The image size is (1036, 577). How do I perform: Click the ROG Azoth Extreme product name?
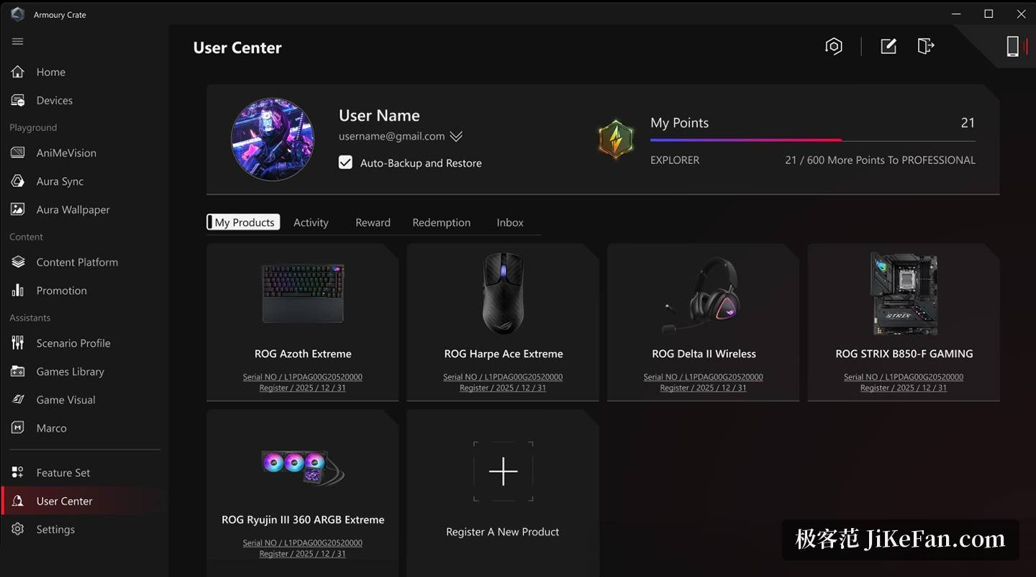coord(303,354)
